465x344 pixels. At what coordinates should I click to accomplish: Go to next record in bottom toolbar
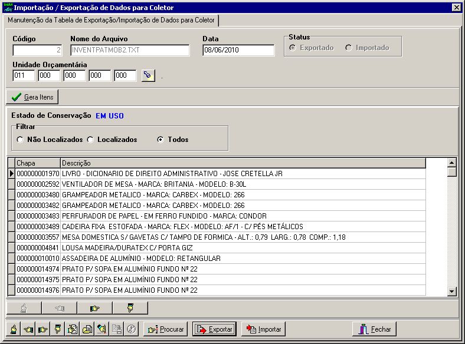43,329
